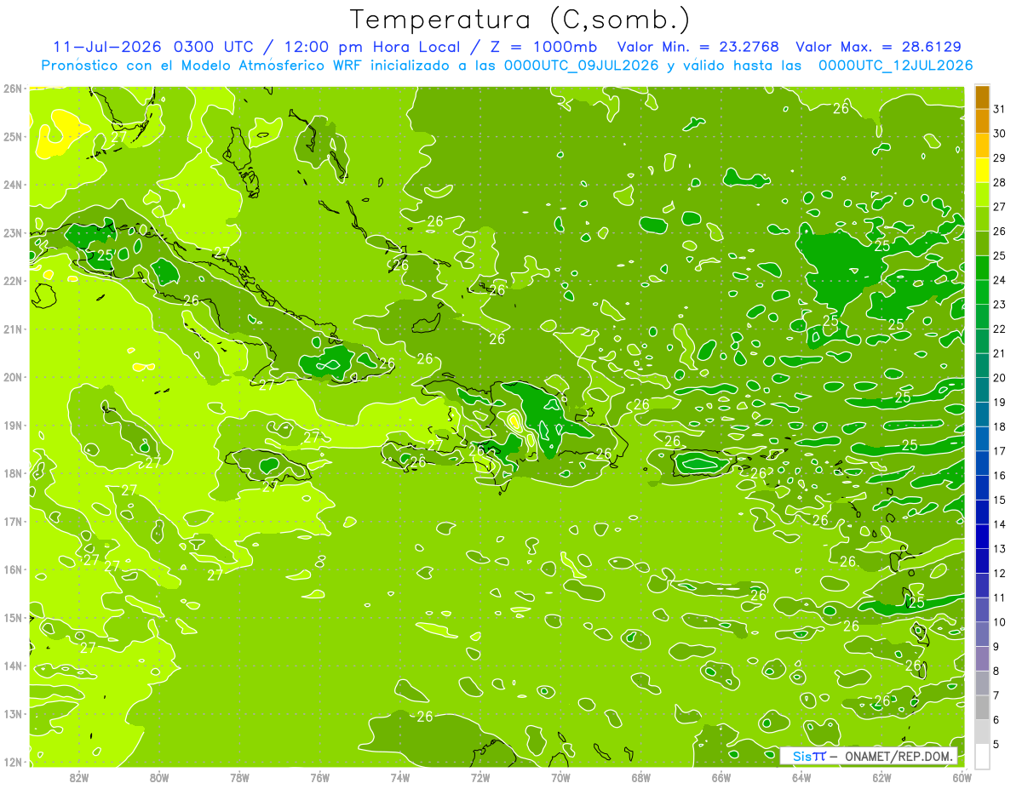Click the 12N latitude axis label

click(x=12, y=763)
